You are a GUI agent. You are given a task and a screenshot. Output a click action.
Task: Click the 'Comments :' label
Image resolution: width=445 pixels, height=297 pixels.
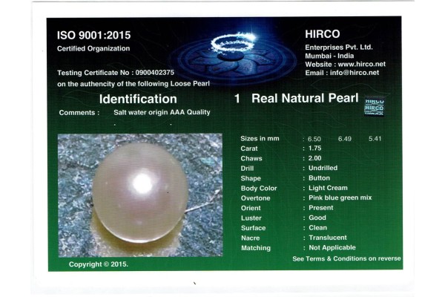[x=79, y=113]
